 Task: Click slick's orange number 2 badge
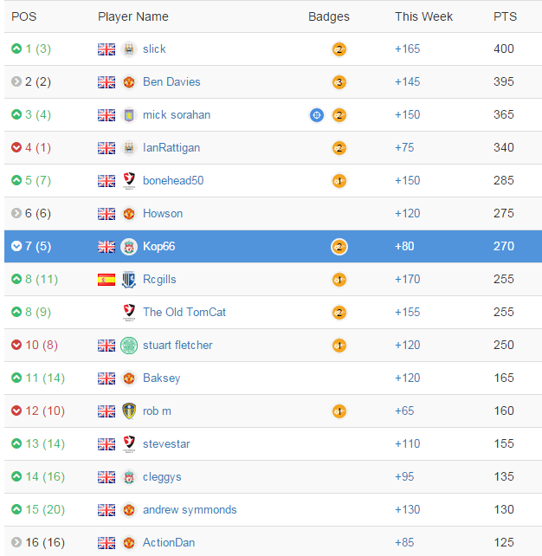click(339, 49)
